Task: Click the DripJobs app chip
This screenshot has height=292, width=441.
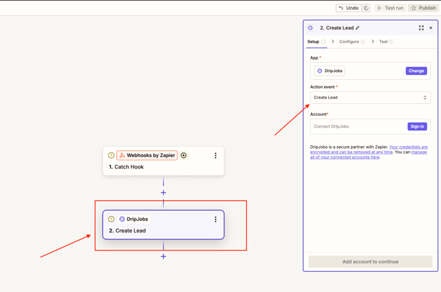Action: pos(329,71)
